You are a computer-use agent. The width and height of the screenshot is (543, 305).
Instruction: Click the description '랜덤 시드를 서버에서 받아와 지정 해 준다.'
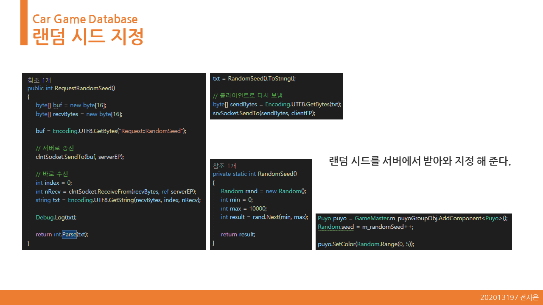tap(420, 161)
